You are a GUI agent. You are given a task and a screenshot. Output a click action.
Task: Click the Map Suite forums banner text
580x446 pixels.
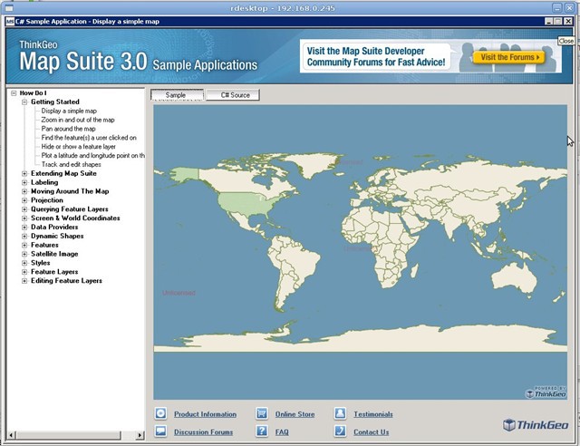(376, 56)
